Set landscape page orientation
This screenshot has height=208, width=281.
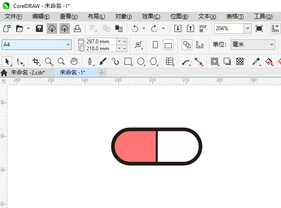168,45
